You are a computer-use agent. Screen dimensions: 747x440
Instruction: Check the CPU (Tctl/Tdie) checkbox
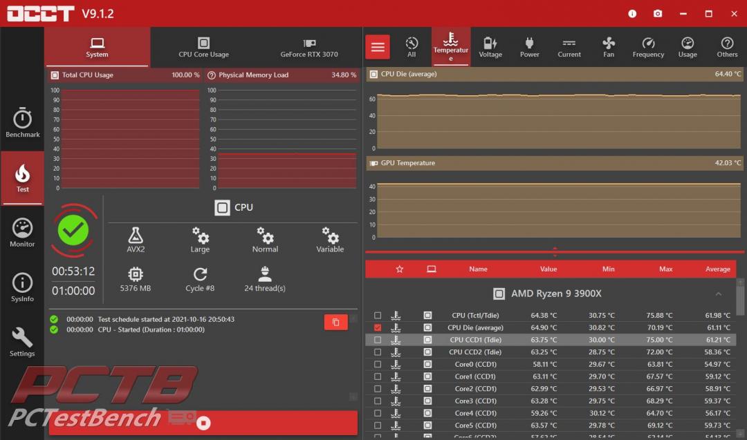point(378,316)
